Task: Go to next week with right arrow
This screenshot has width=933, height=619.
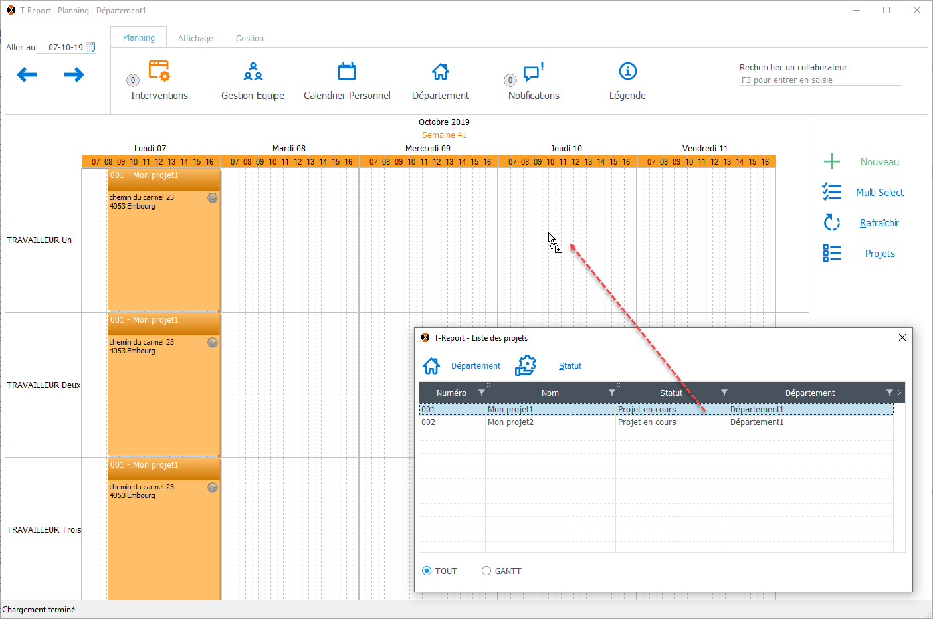Action: coord(74,75)
